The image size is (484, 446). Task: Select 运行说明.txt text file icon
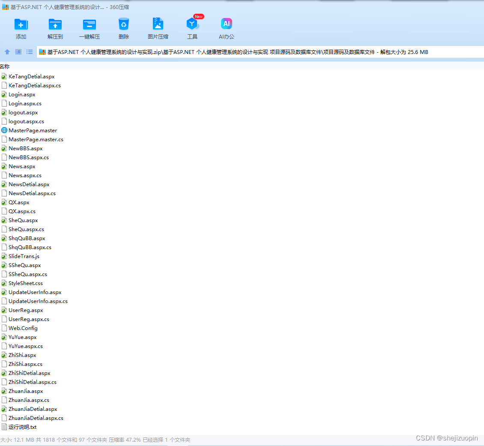pyautogui.click(x=4, y=427)
